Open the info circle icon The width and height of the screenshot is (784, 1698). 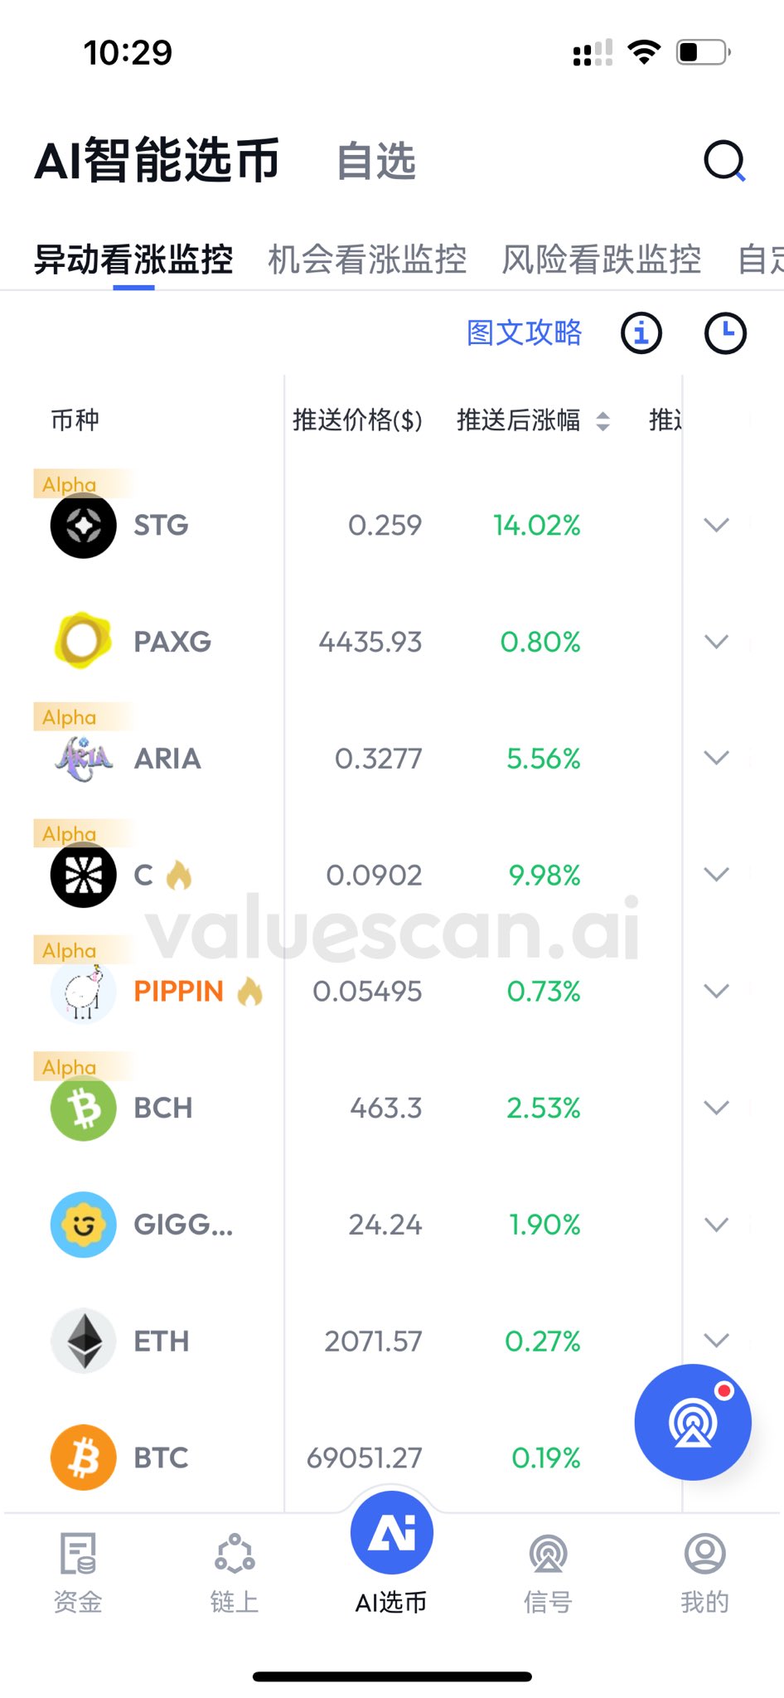click(641, 333)
